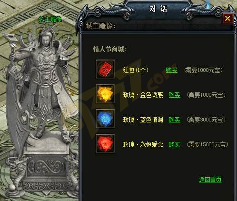Return via the 返回首页 link
The width and height of the screenshot is (237, 201).
[x=210, y=180]
